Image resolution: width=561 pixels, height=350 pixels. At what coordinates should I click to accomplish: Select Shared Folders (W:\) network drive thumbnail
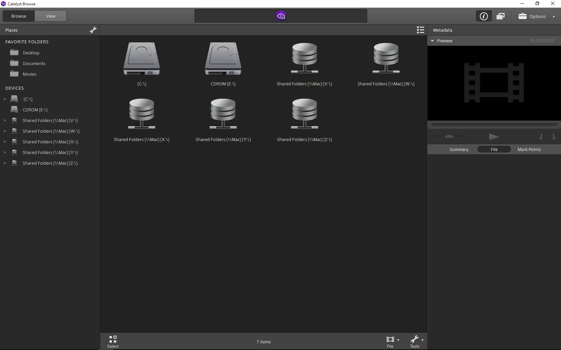pos(386,58)
